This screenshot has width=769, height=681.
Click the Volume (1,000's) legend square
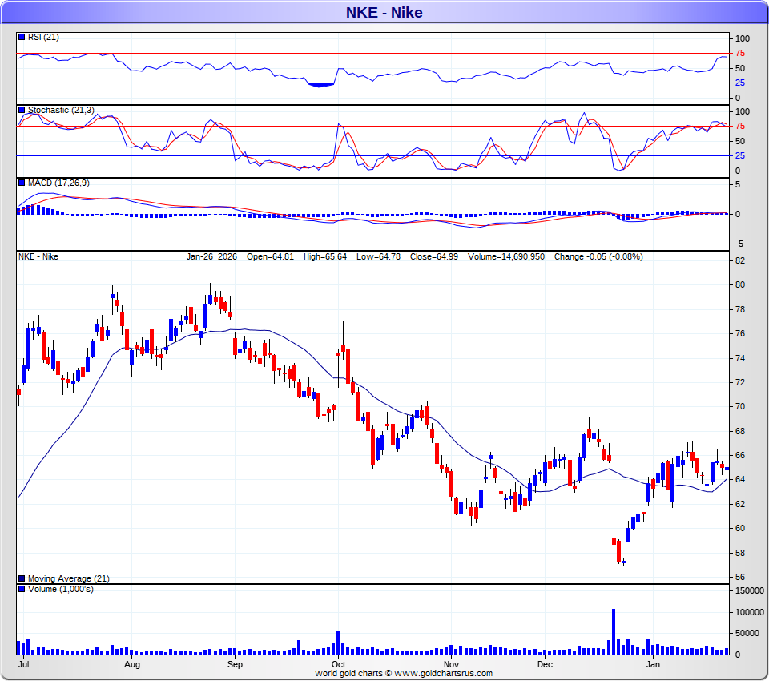[21, 589]
